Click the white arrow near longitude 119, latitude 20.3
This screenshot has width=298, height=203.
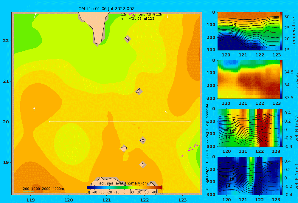pyautogui.click(x=34, y=110)
